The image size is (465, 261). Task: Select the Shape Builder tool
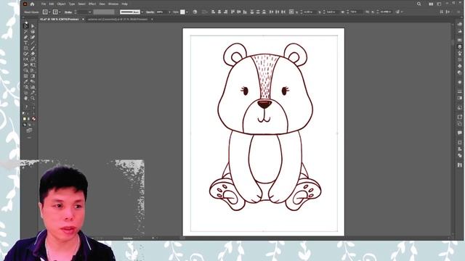(x=26, y=71)
